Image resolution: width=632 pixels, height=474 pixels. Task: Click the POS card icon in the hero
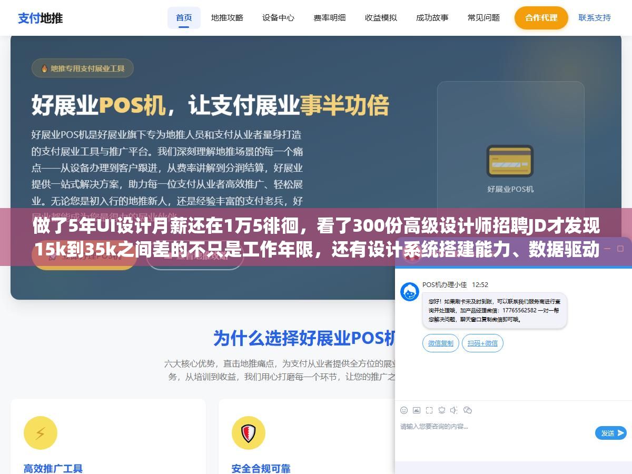(510, 161)
